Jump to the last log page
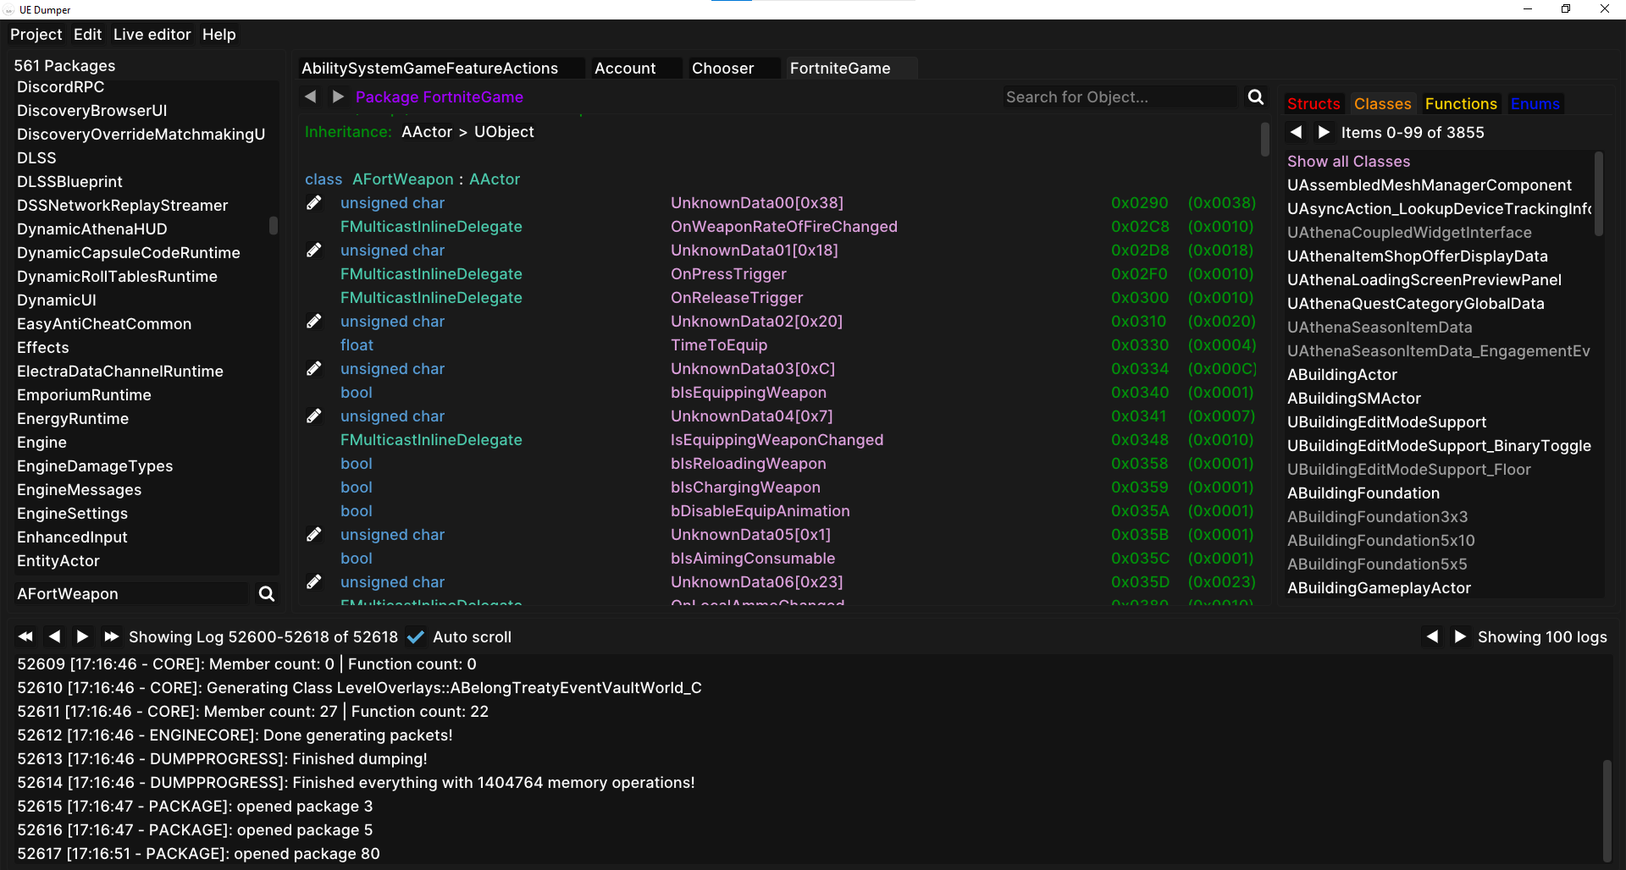Screen dimensions: 1626x870 pos(111,636)
